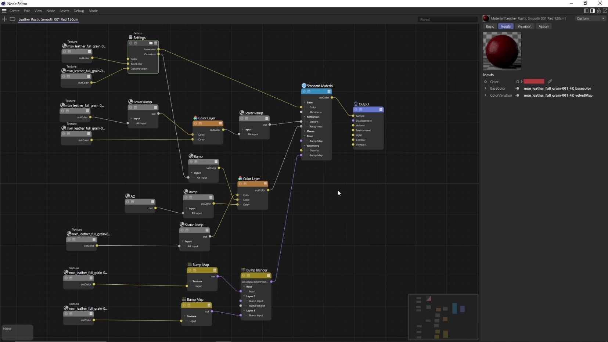Image resolution: width=608 pixels, height=342 pixels.
Task: Select the Basic tab button
Action: (x=490, y=26)
